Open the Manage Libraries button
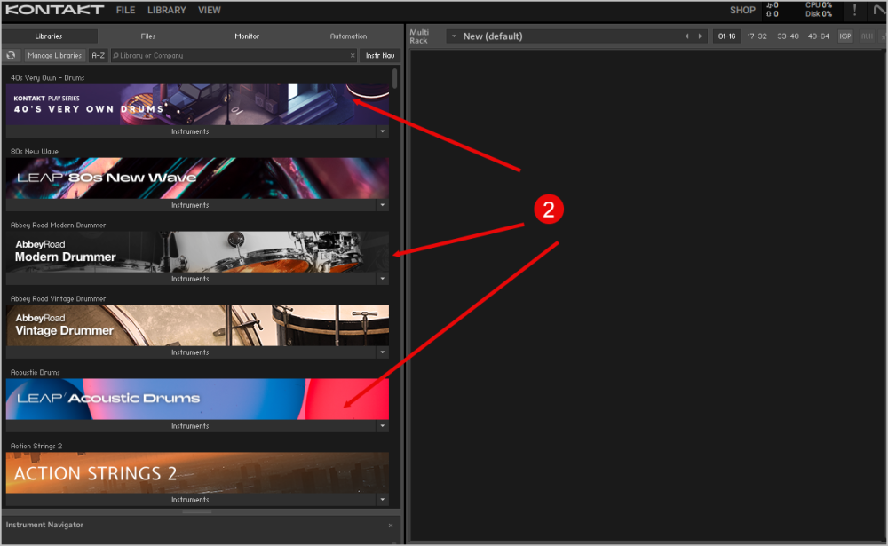Viewport: 888px width, 546px height. point(55,56)
